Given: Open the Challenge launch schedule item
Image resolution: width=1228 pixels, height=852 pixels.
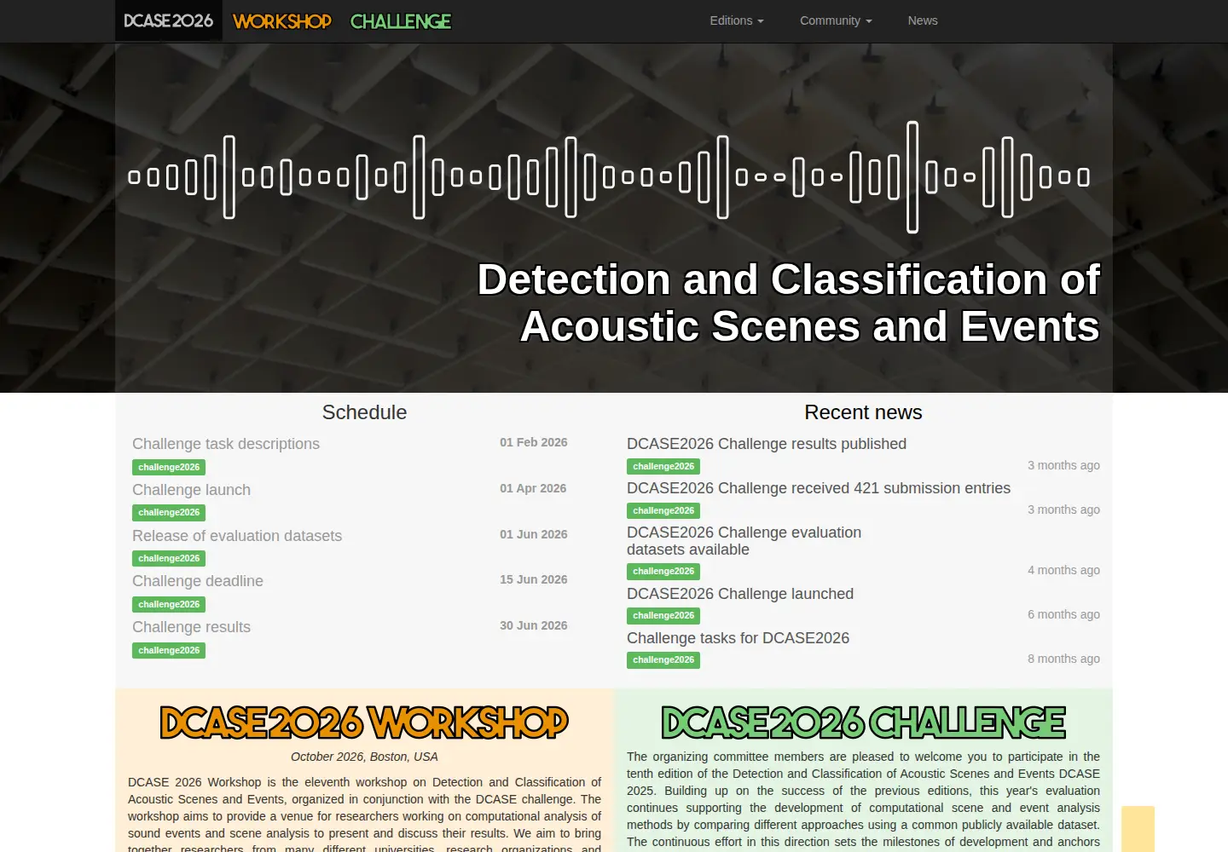Looking at the screenshot, I should (x=192, y=490).
